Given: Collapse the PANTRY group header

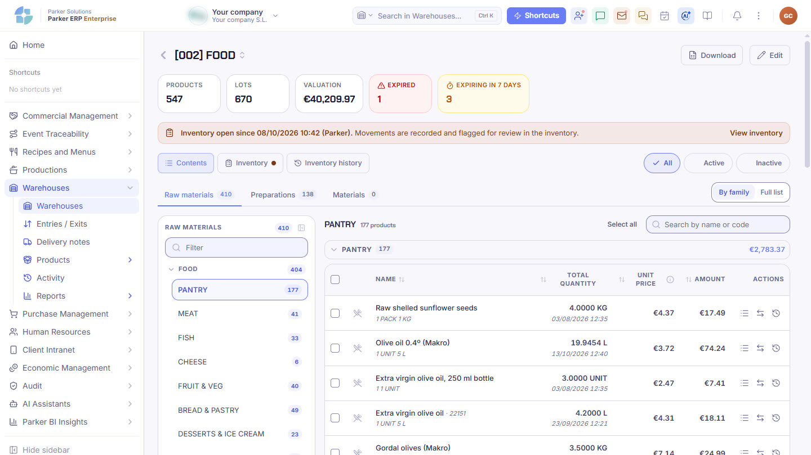Looking at the screenshot, I should [334, 249].
